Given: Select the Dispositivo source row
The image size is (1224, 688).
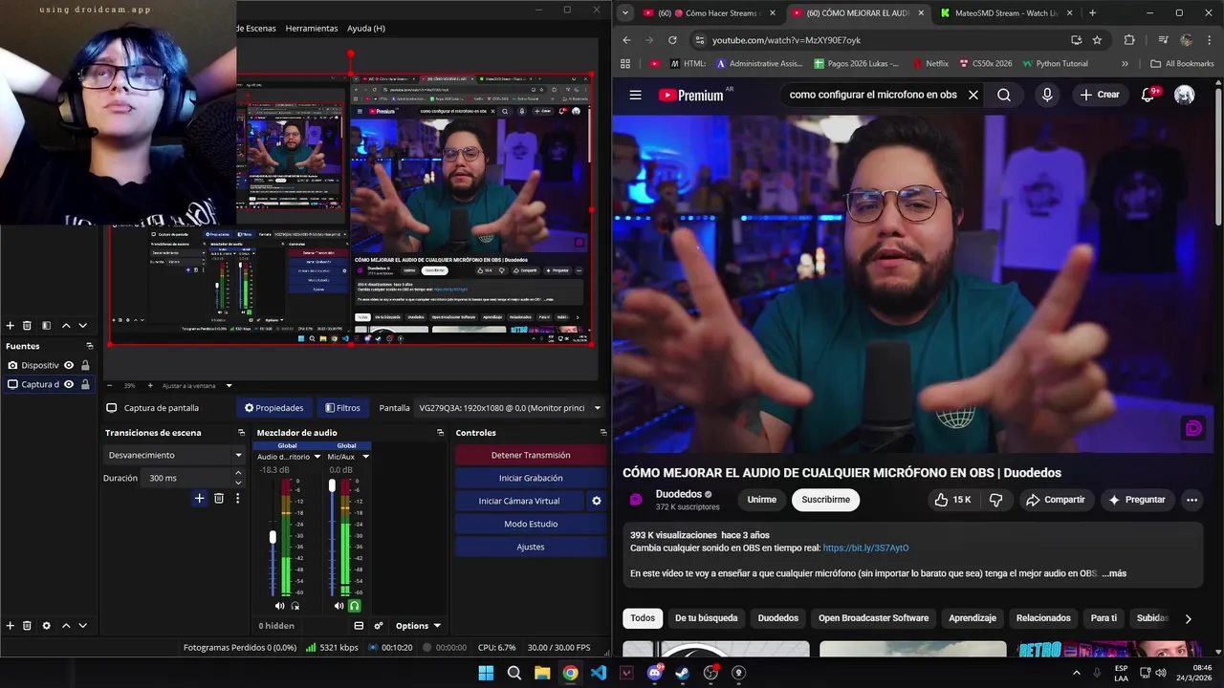Looking at the screenshot, I should (x=48, y=365).
